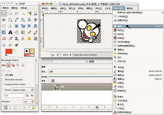Pick the Flip tool

pos(4,32)
